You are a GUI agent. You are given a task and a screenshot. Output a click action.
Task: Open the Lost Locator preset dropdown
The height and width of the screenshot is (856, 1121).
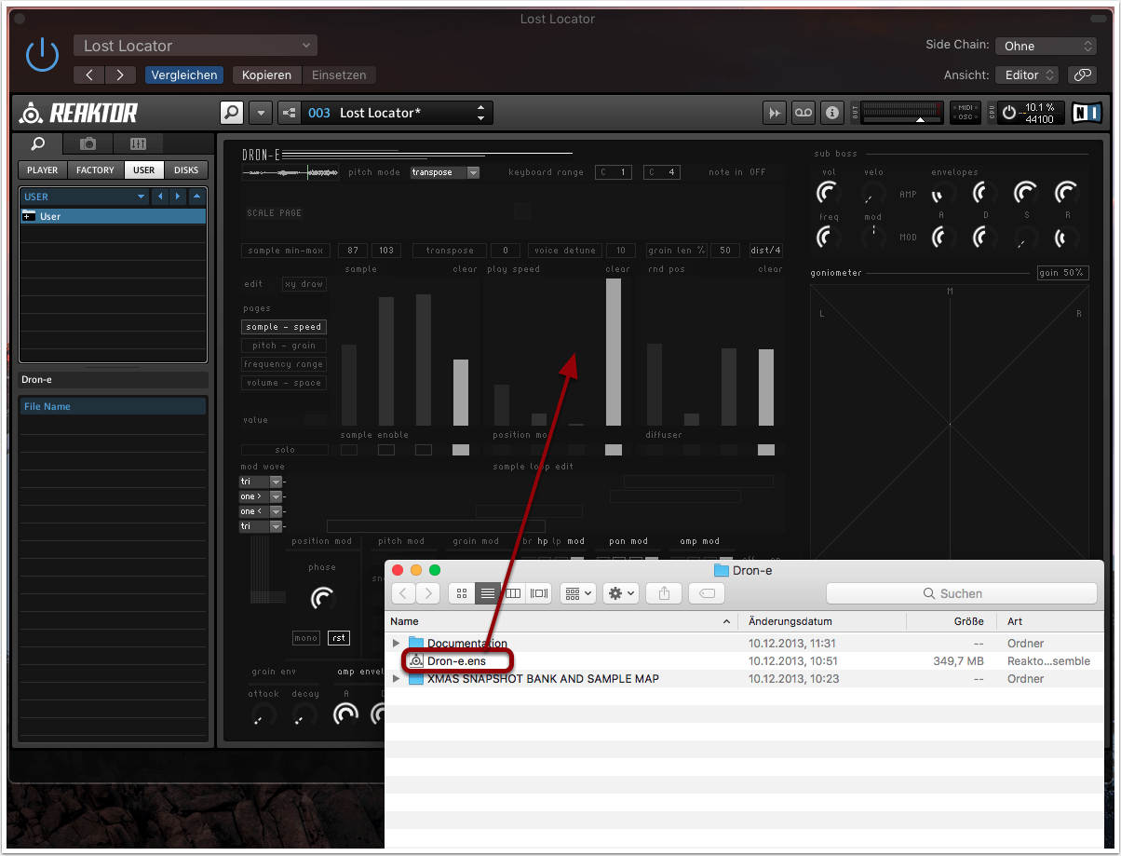[196, 46]
